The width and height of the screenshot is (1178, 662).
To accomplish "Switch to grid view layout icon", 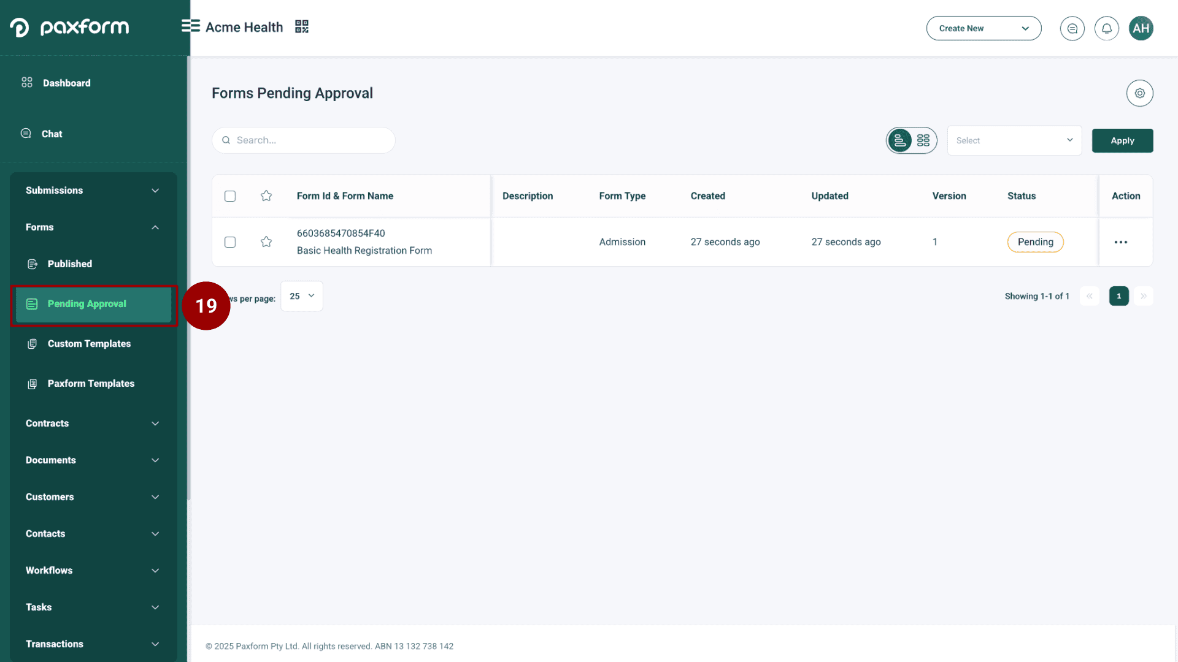I will (x=923, y=140).
